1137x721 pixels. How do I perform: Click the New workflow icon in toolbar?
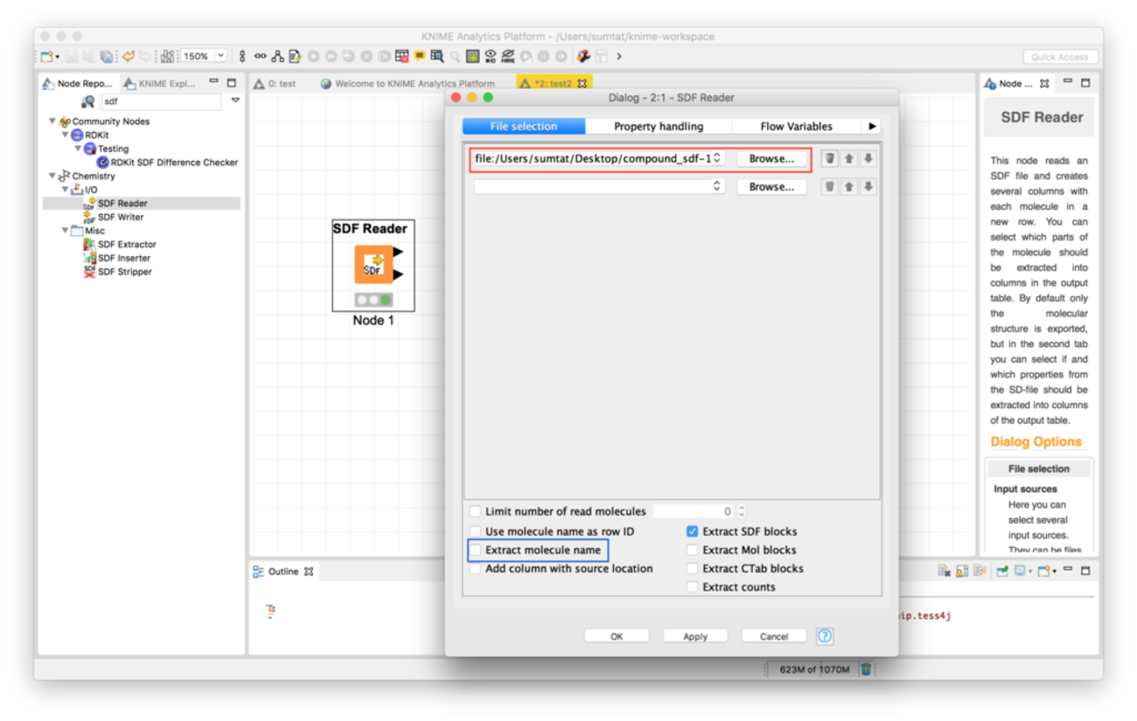(x=45, y=56)
